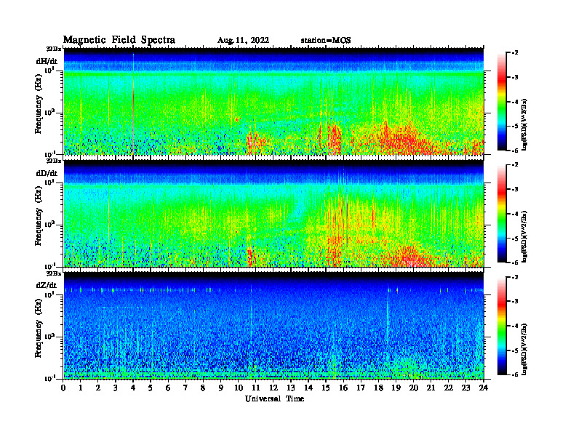Screen dimensions: 576x445
Task: Click the bright vertical spike near 18.5 UT in dZ/dt
Action: point(387,316)
